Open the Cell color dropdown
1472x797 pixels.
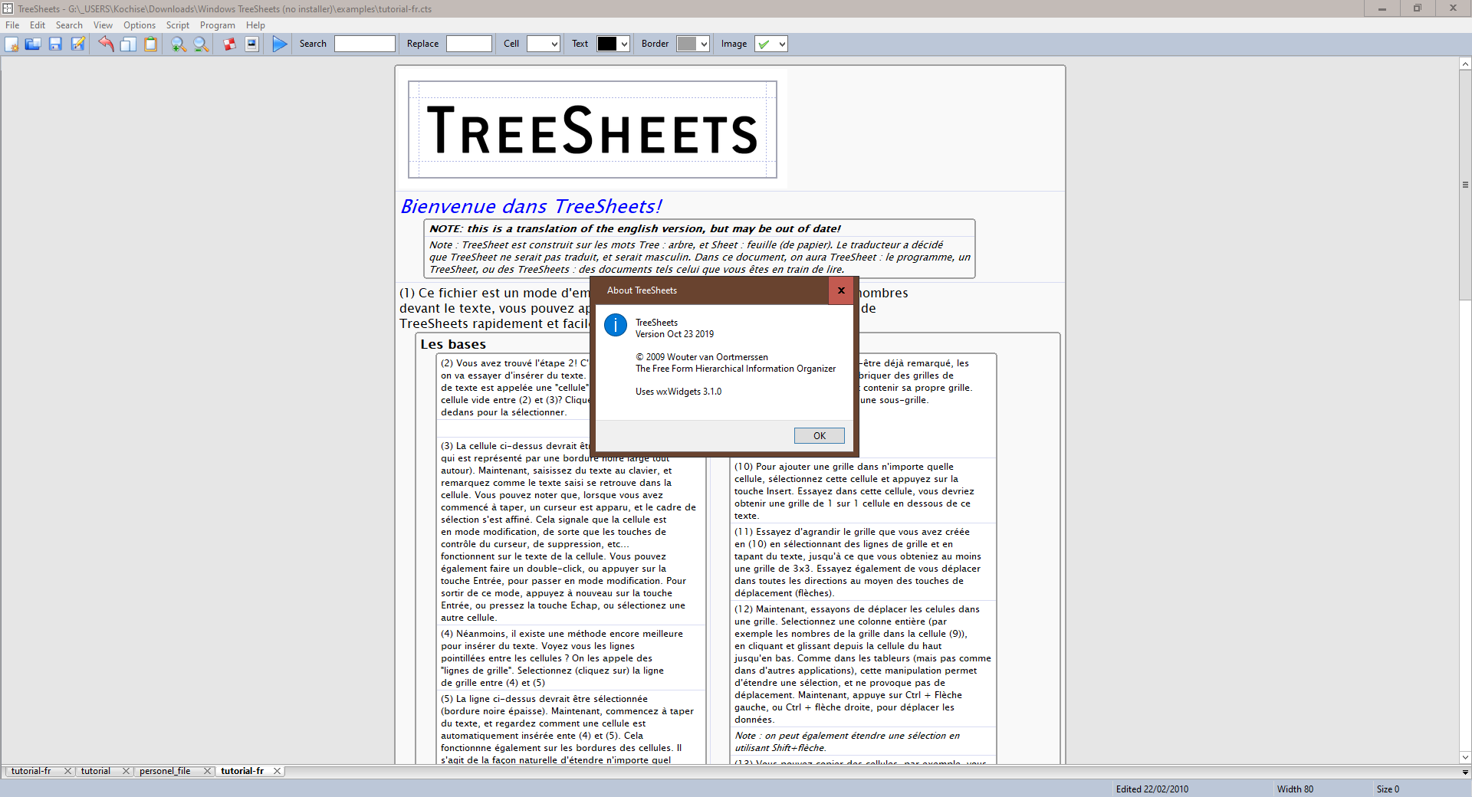[544, 44]
